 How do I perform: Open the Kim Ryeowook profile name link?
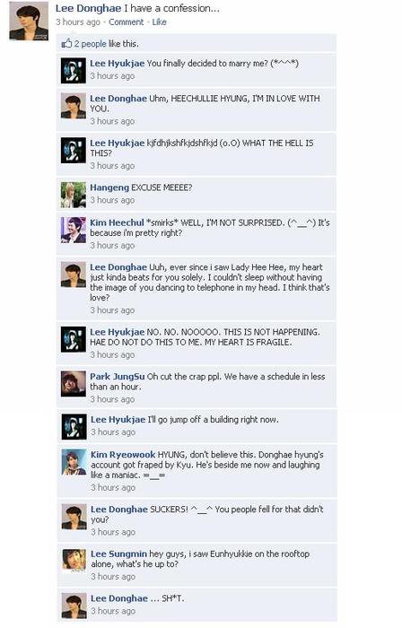(123, 455)
